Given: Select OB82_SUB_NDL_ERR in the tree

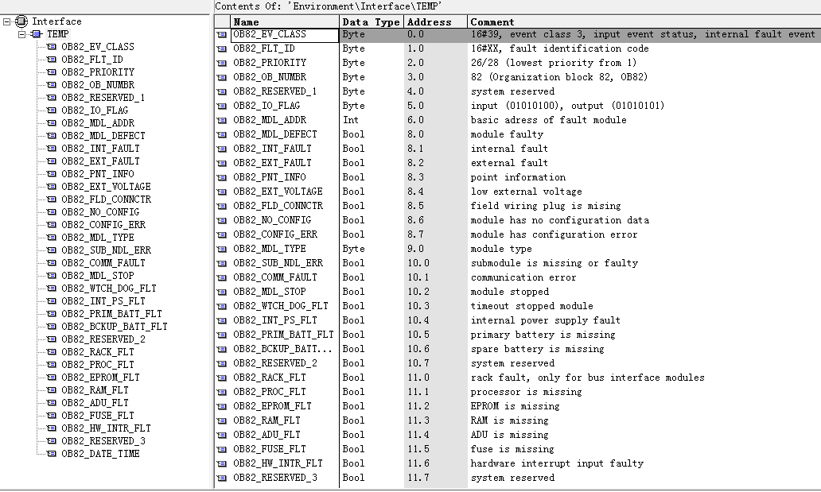Looking at the screenshot, I should [x=106, y=250].
